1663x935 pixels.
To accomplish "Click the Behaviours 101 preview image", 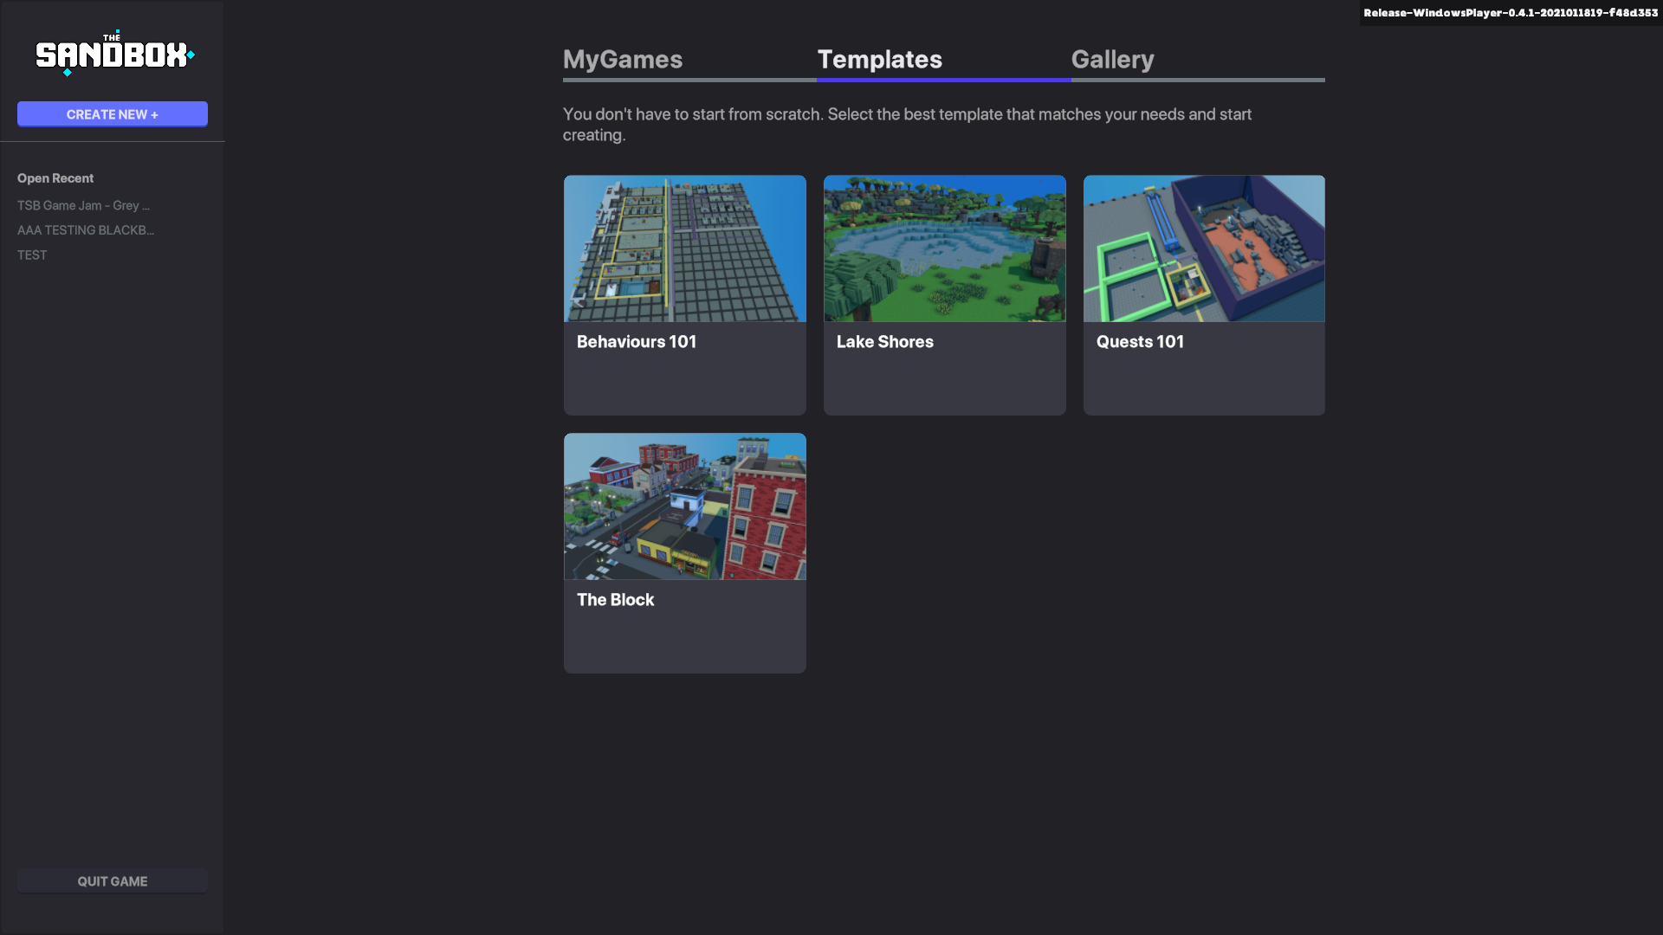I will (x=684, y=248).
